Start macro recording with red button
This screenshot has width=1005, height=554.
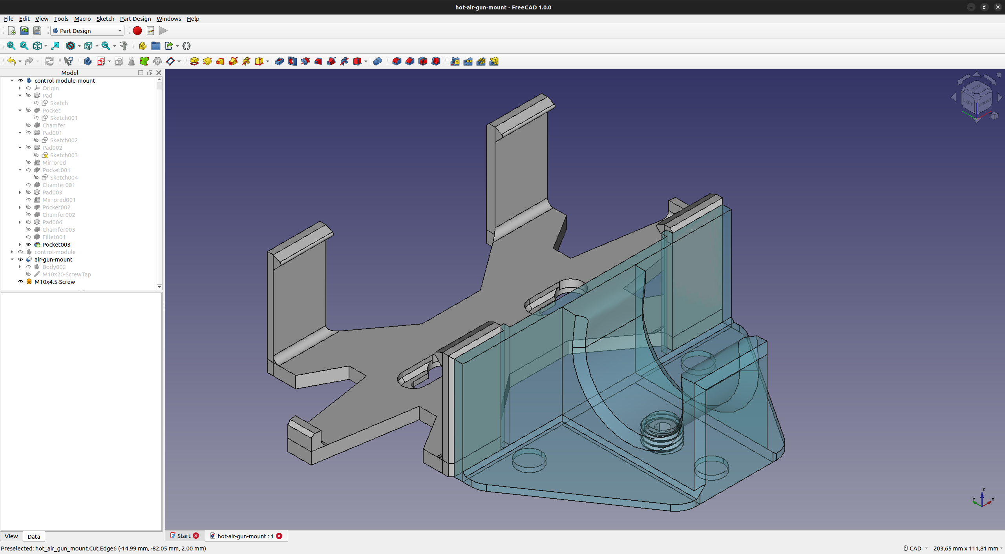click(137, 31)
